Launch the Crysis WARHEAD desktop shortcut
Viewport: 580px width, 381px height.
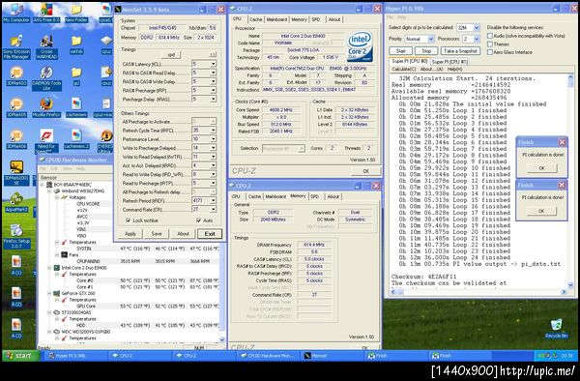[46, 47]
